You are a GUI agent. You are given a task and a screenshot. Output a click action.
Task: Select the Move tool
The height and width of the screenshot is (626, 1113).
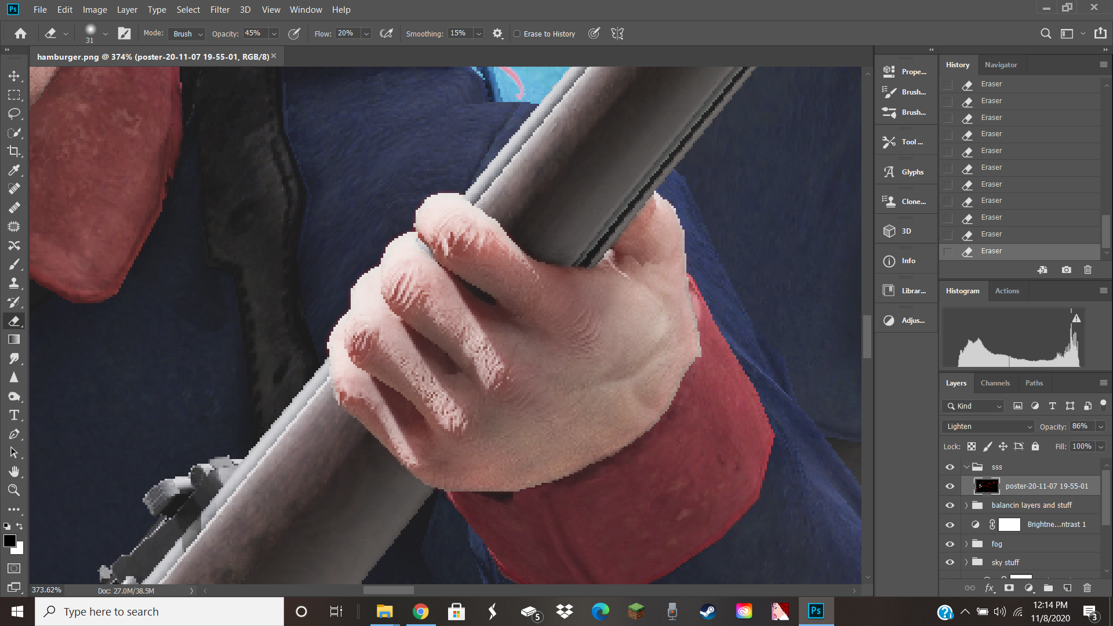click(14, 76)
